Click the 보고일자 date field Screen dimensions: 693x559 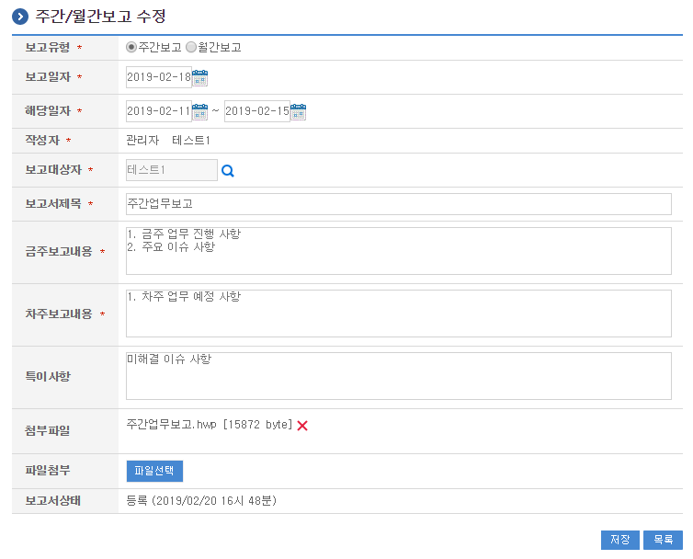tap(158, 77)
